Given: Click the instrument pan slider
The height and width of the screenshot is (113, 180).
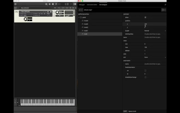Looking at the screenshot, I should coord(59,16).
